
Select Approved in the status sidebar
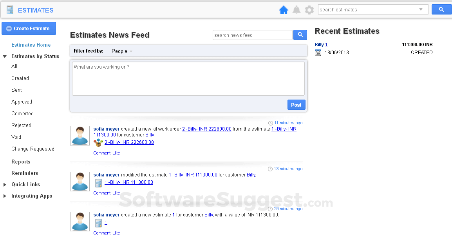coord(22,102)
